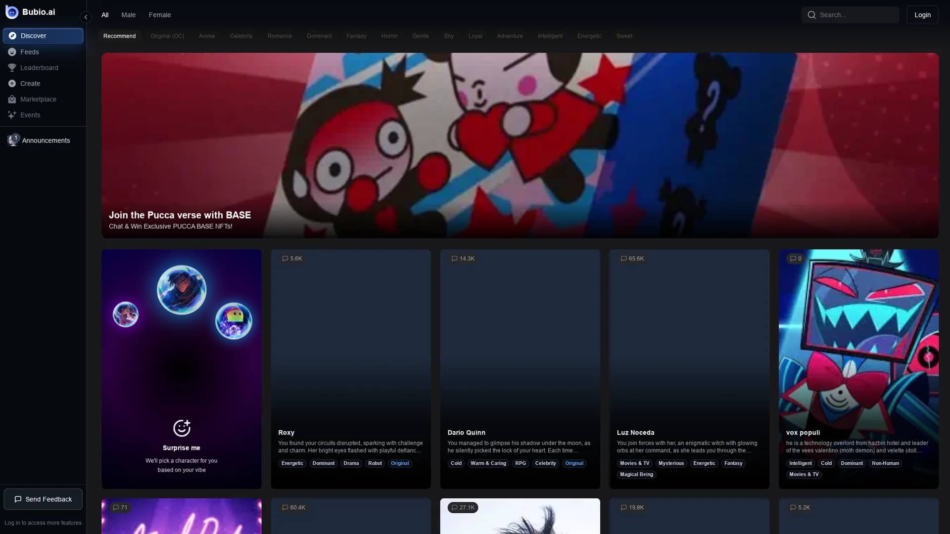Select the Horror category tab
The height and width of the screenshot is (534, 950).
click(x=389, y=36)
